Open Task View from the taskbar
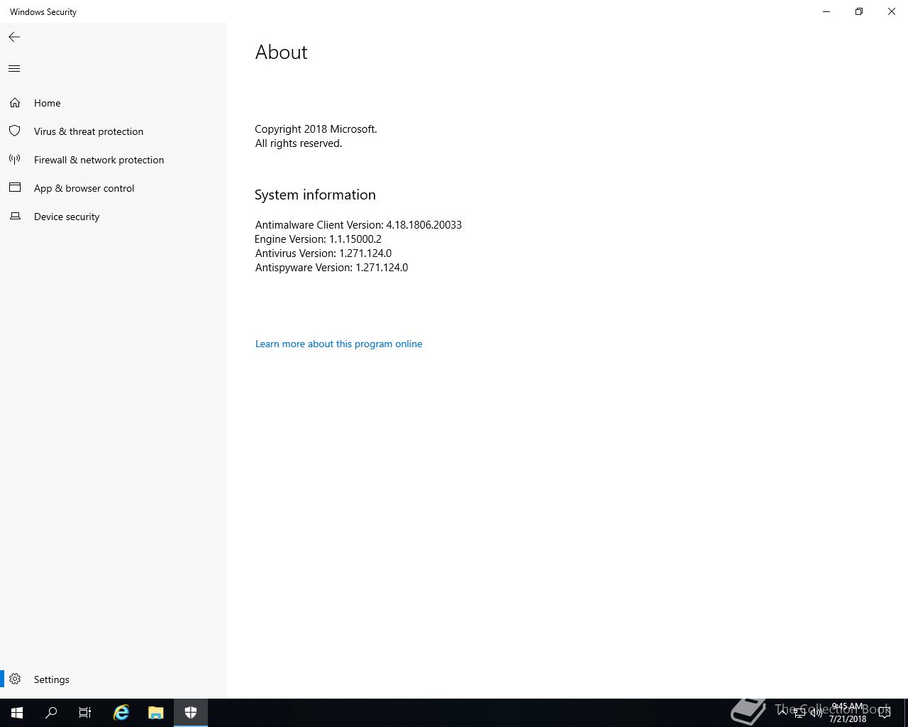 (85, 713)
